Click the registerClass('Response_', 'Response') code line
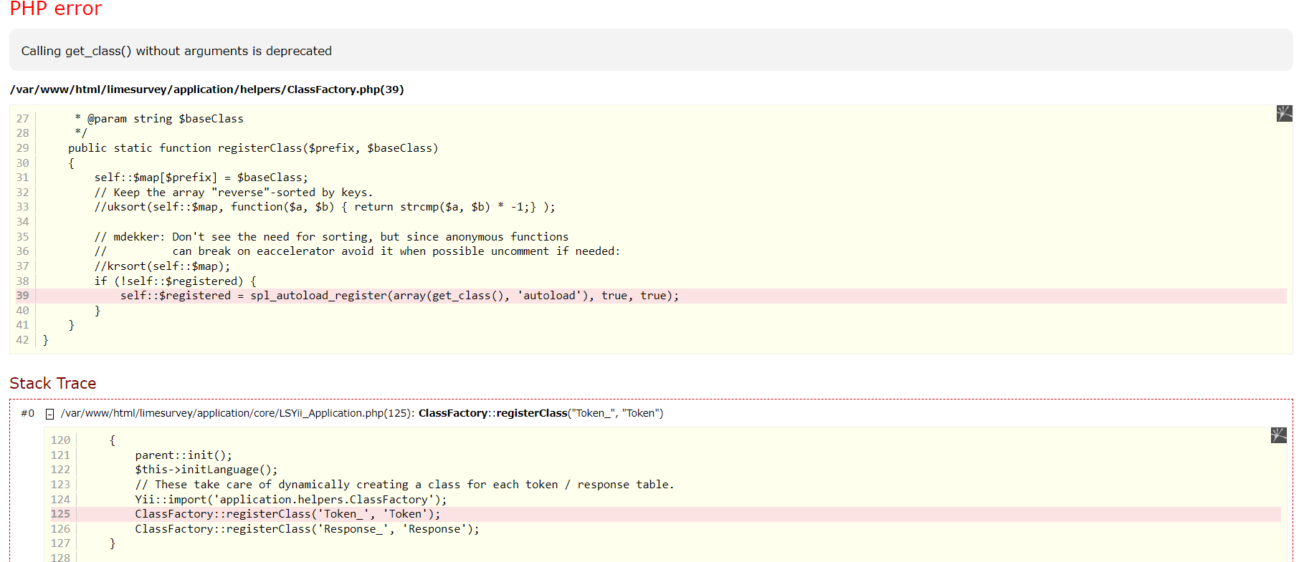This screenshot has height=562, width=1309. coord(307,529)
